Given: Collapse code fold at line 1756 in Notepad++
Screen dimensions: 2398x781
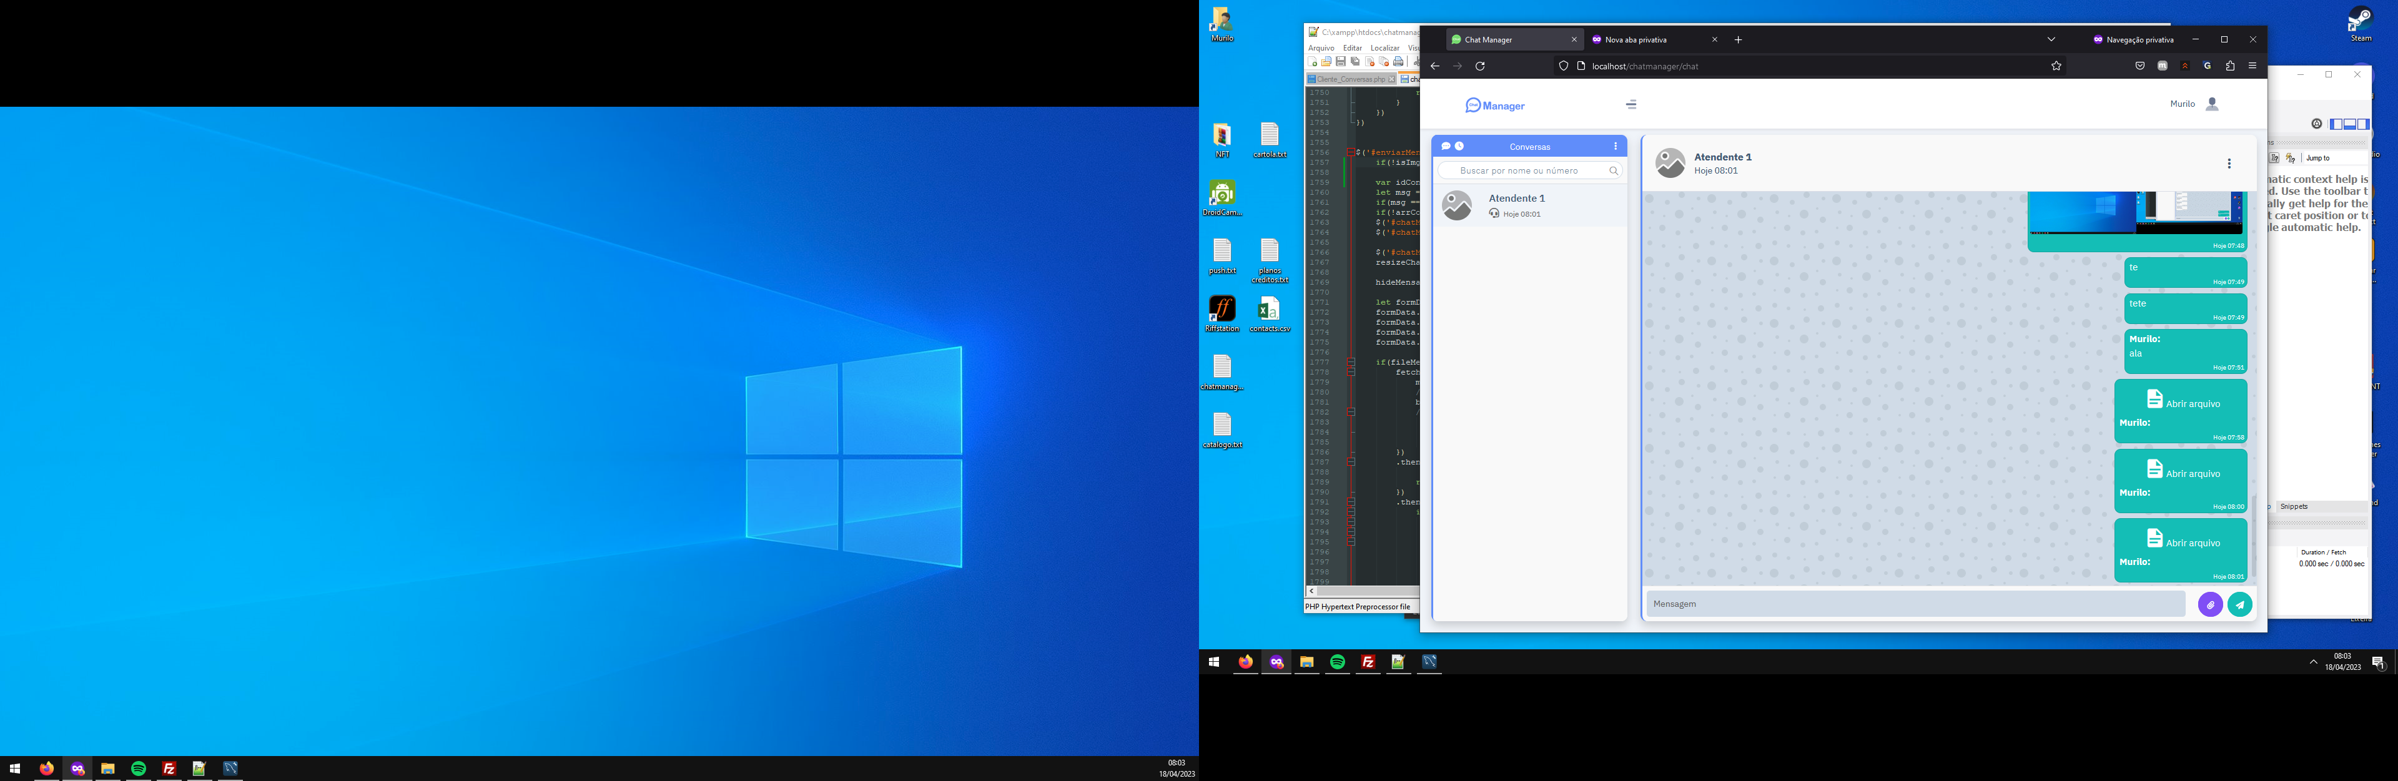Looking at the screenshot, I should 1351,152.
